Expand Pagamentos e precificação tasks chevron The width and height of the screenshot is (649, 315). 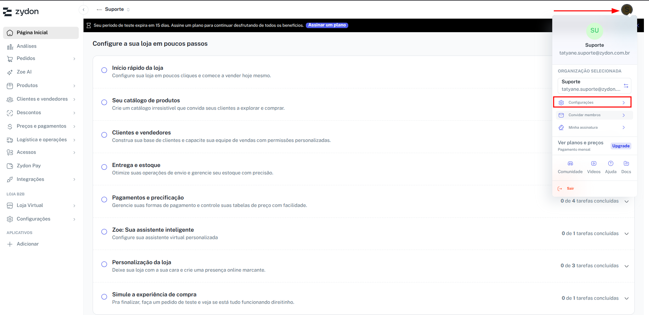tap(627, 201)
